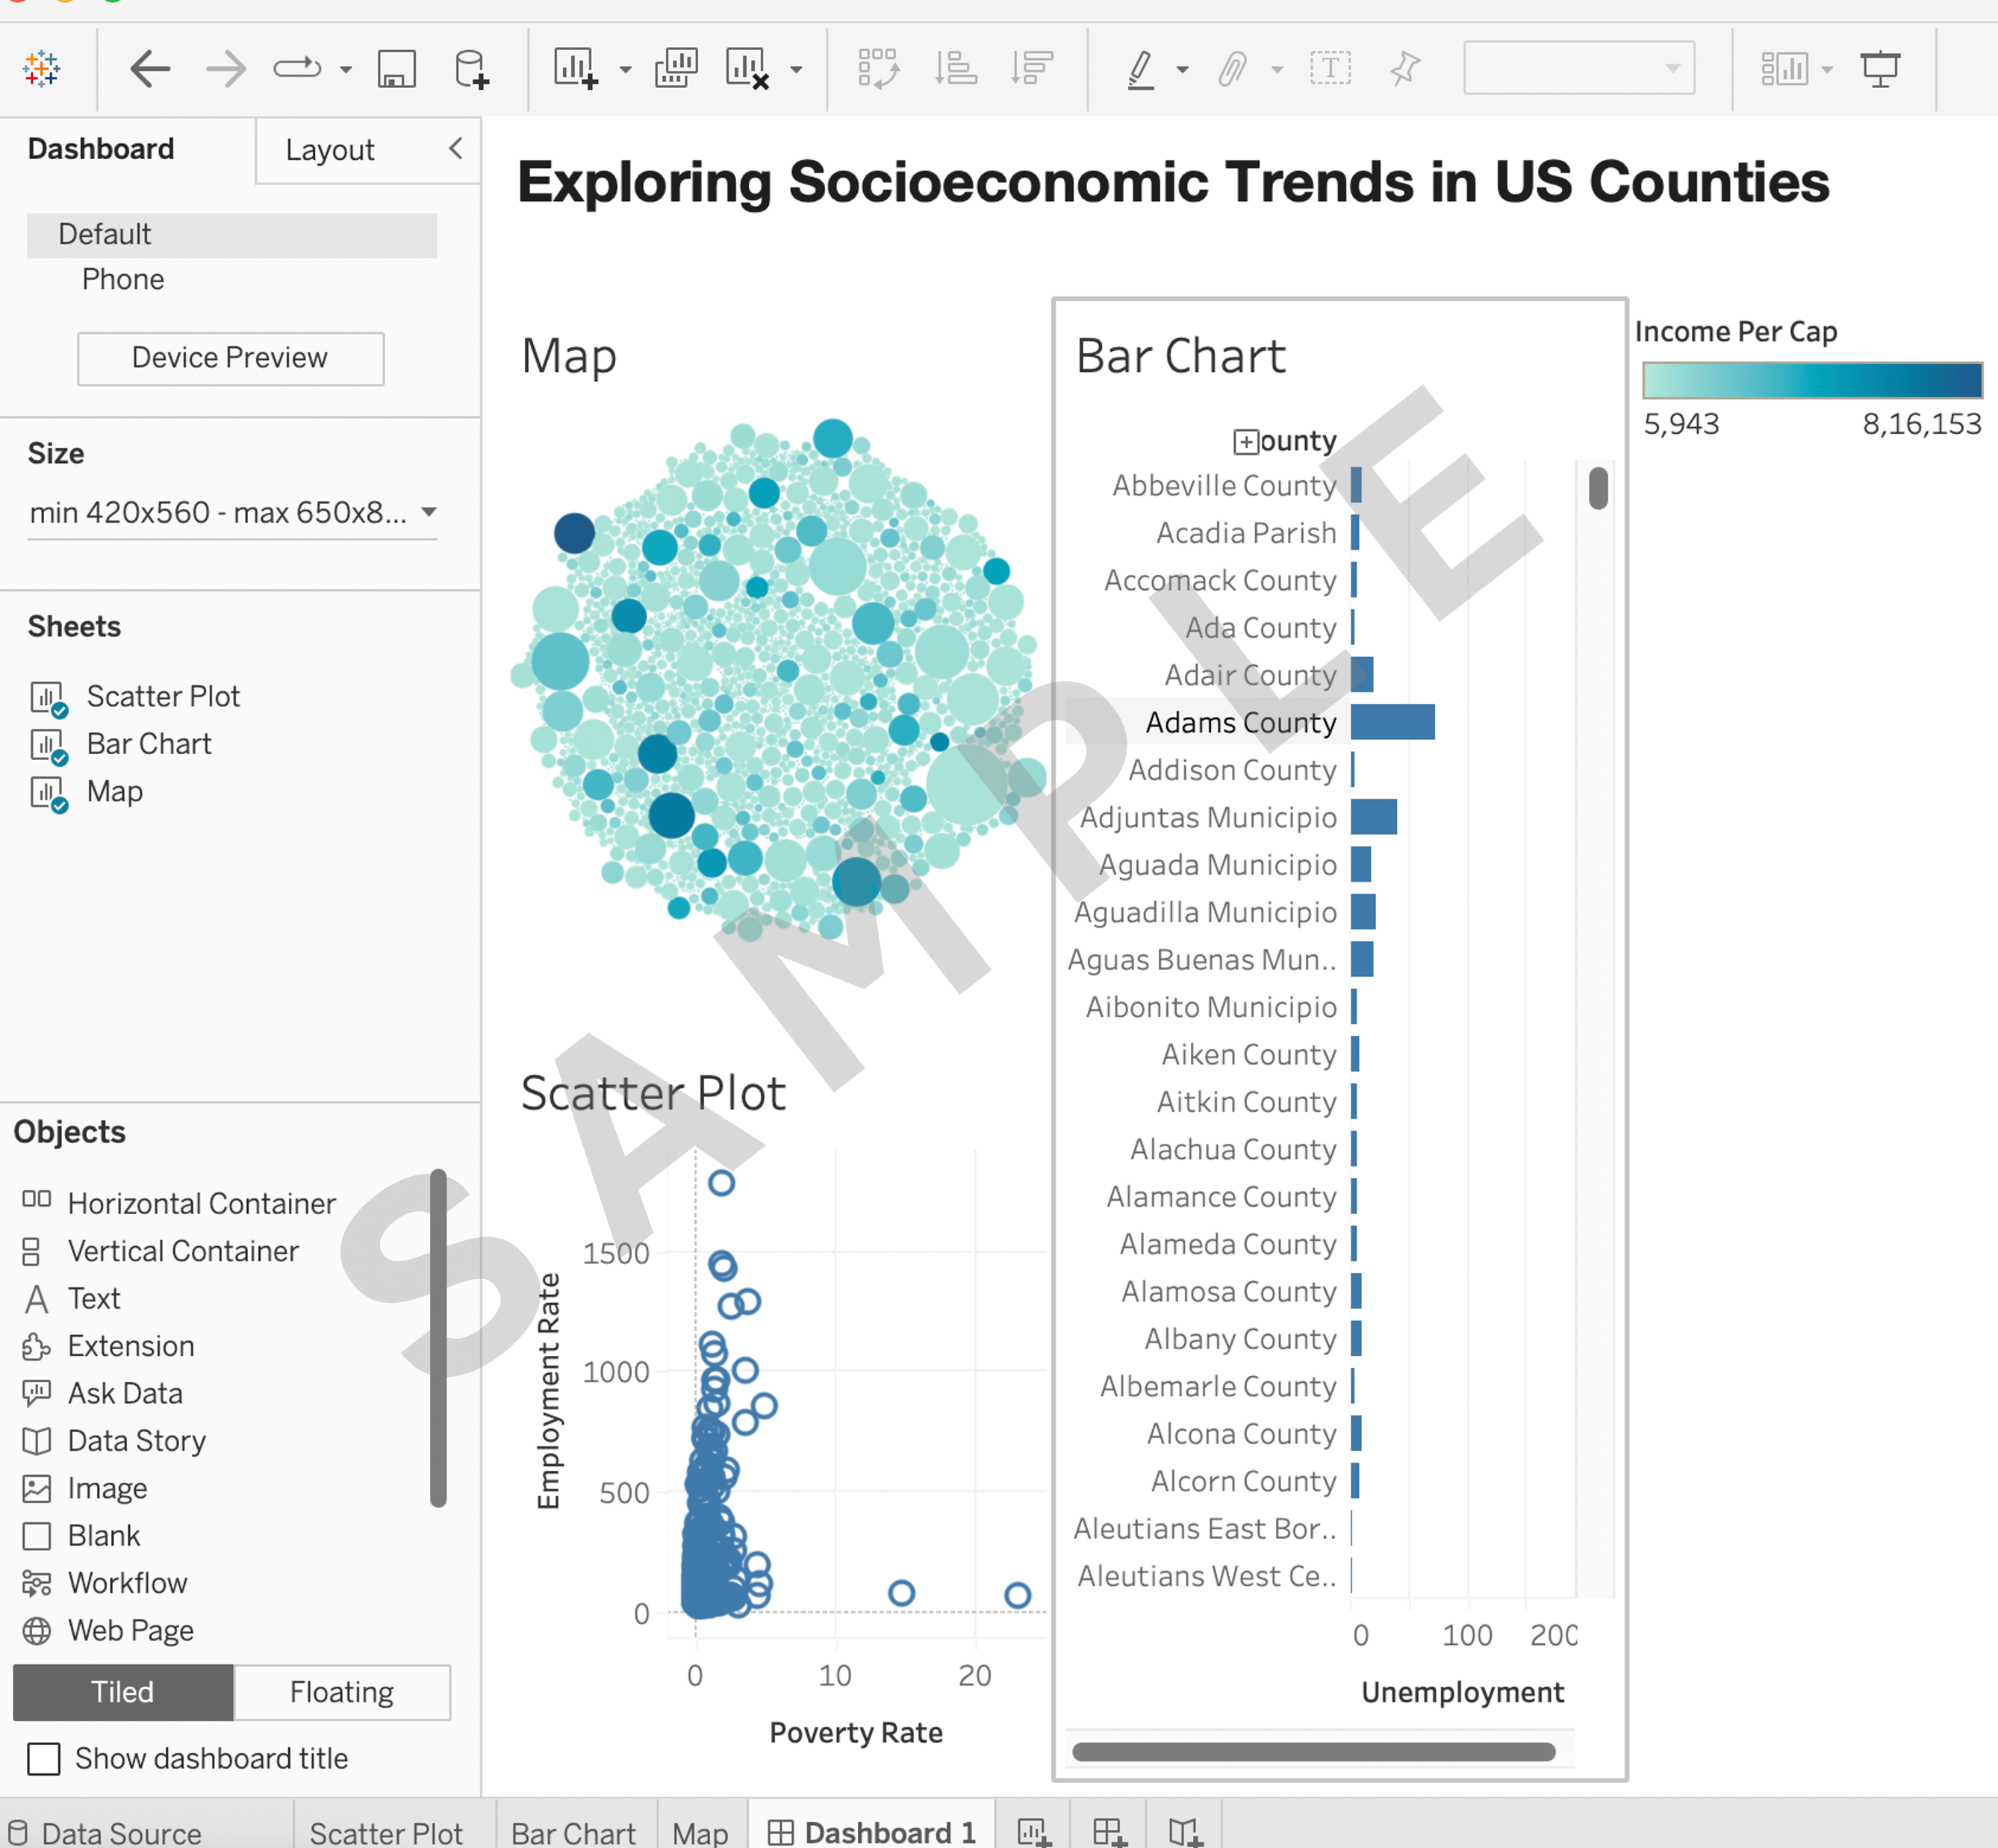
Task: Click the Add new data source icon
Action: point(470,69)
